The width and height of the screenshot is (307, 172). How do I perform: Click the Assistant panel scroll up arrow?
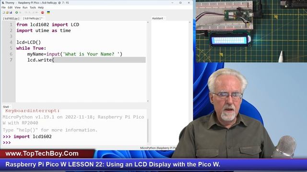click(189, 22)
